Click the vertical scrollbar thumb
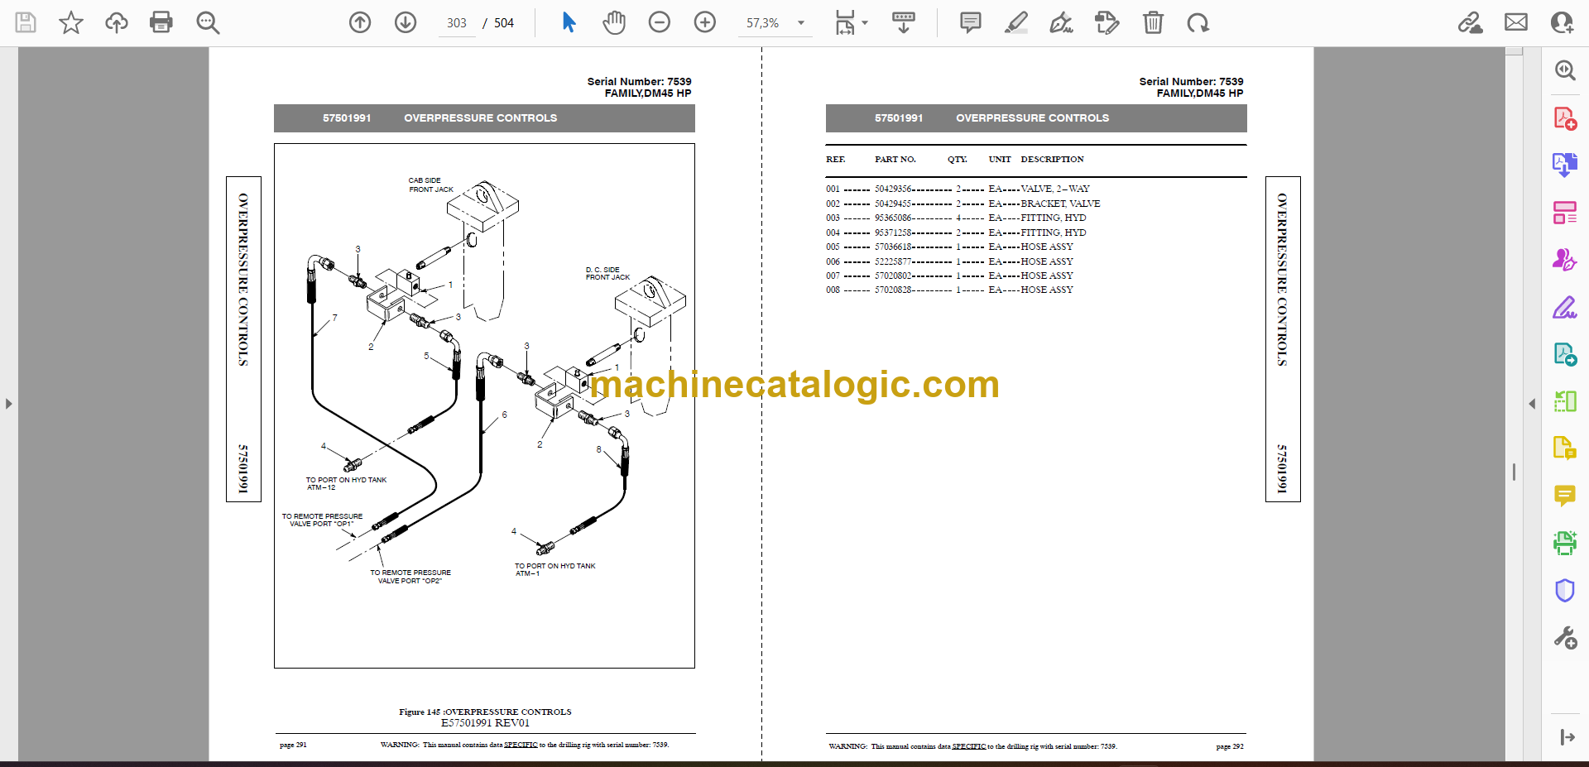1589x767 pixels. click(1514, 472)
